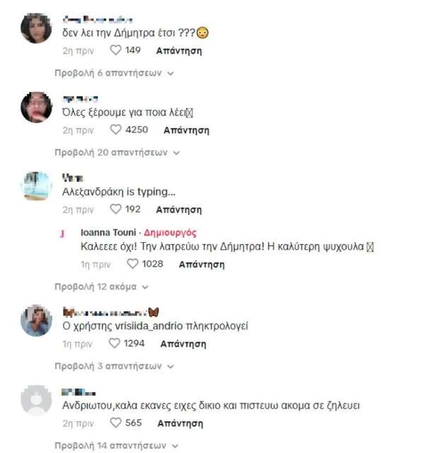Show Προβολή 12 ακόμα replies

point(101,287)
